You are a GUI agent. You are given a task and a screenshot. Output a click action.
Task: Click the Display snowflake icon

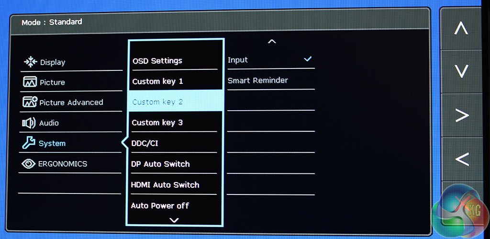pos(31,62)
